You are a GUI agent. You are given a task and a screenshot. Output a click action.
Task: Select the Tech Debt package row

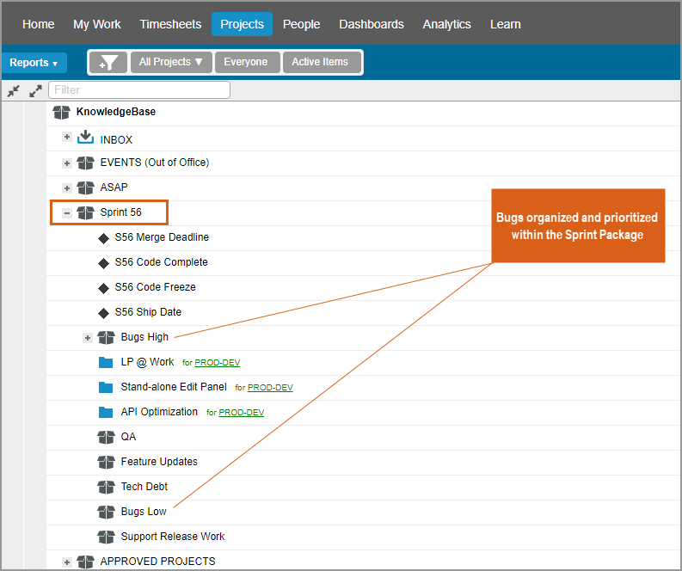click(x=144, y=487)
